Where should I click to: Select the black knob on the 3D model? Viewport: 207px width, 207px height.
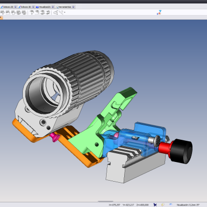(x=181, y=151)
